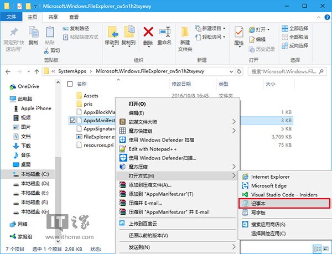
Task: Click upload to Baidu Cloud entry
Action: [178, 224]
